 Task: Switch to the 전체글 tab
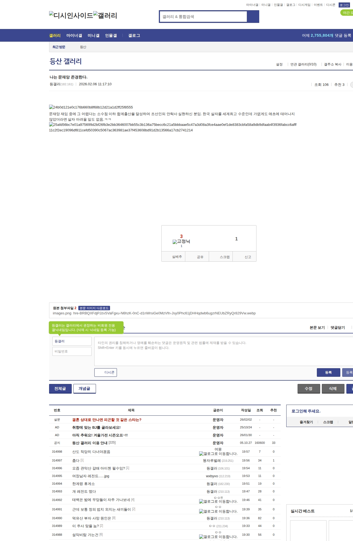(60, 389)
